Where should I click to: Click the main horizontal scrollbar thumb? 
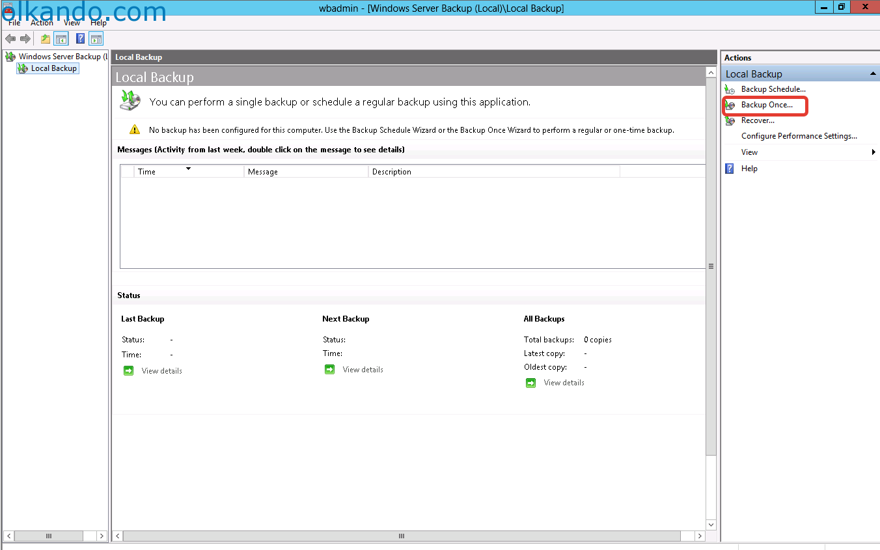402,536
